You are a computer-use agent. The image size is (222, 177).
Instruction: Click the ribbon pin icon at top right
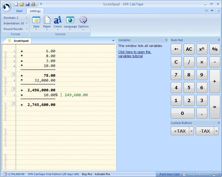[206, 10]
